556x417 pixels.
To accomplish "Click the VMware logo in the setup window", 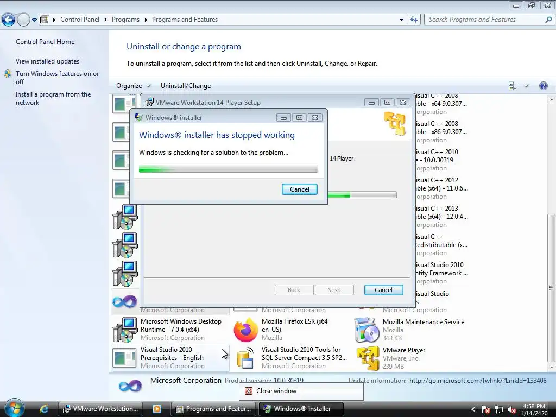I will pyautogui.click(x=395, y=123).
